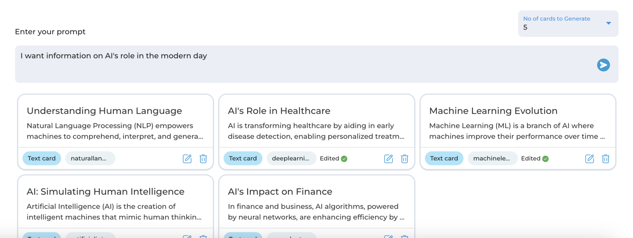Edit the Understanding Human Language card
633x238 pixels.
pos(187,159)
